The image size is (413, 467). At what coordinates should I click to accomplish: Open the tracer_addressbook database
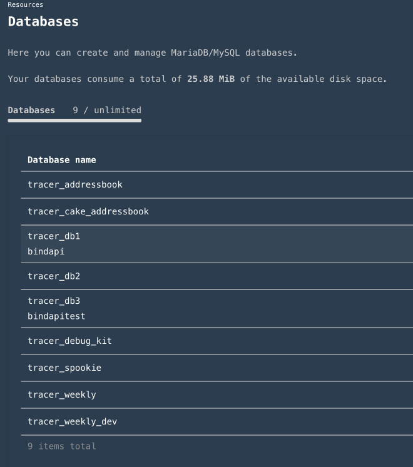tap(75, 184)
